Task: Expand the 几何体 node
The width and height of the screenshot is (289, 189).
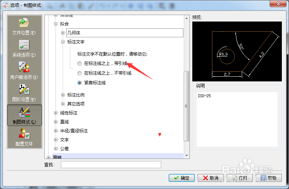Action: pyautogui.click(x=63, y=33)
